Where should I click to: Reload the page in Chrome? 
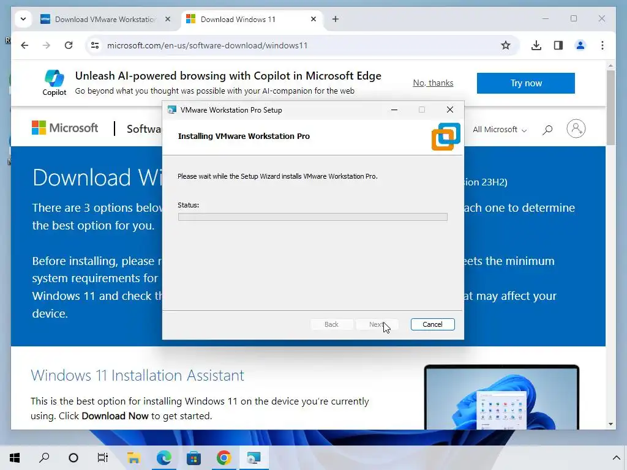[69, 45]
